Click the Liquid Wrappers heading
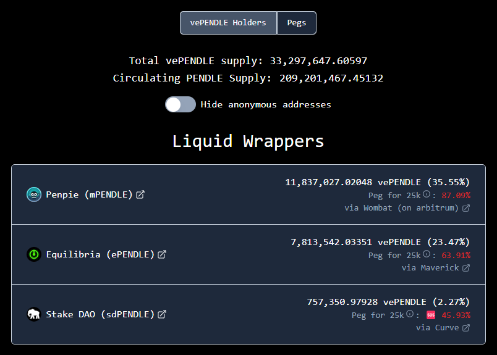497x355 pixels. 248,141
